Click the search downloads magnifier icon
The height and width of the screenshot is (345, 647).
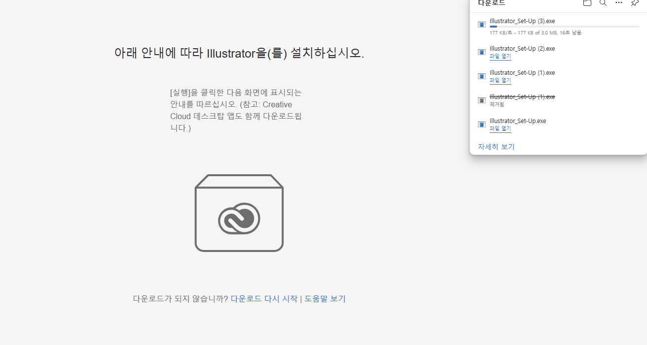click(x=603, y=3)
